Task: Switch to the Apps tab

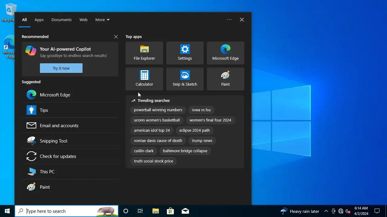Action: coord(39,20)
